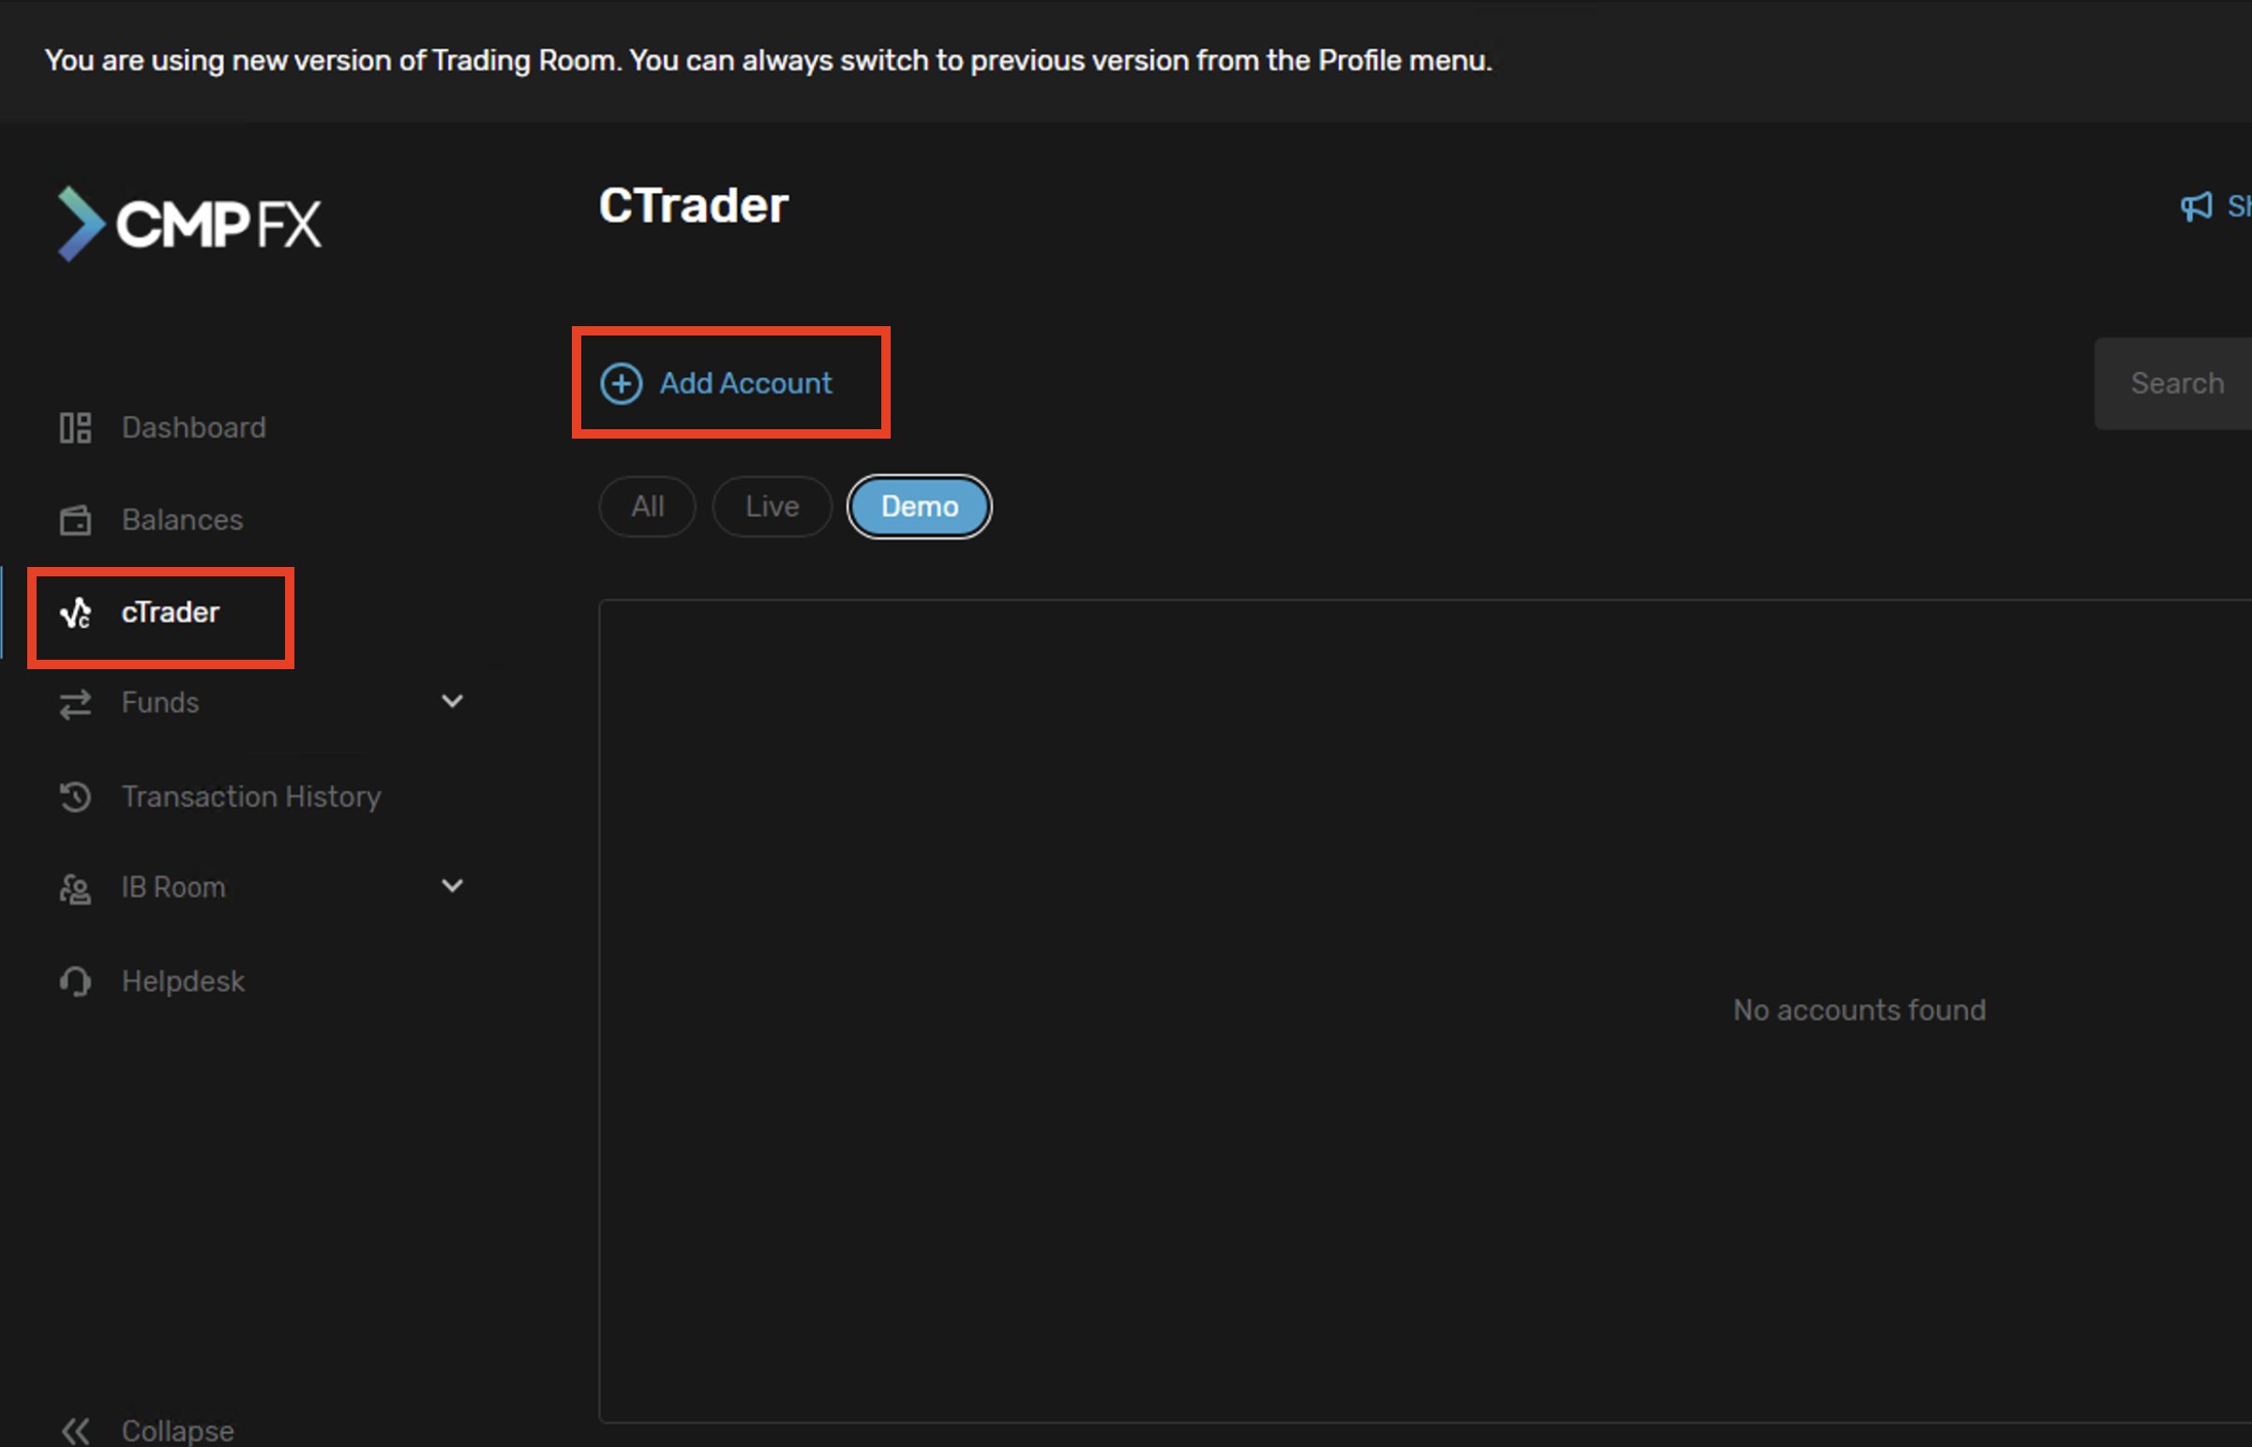Image resolution: width=2252 pixels, height=1447 pixels.
Task: Open Transaction History page
Action: click(251, 797)
